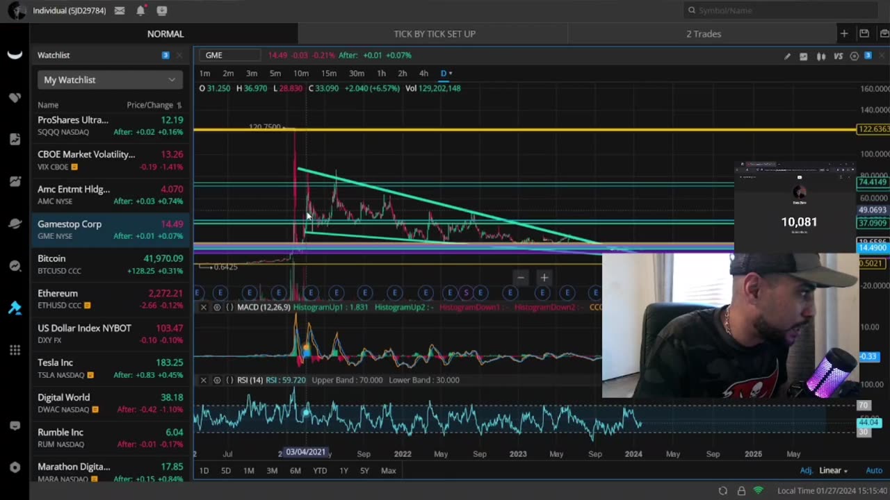This screenshot has width=890, height=500.
Task: Open the messages envelope icon
Action: pyautogui.click(x=120, y=10)
